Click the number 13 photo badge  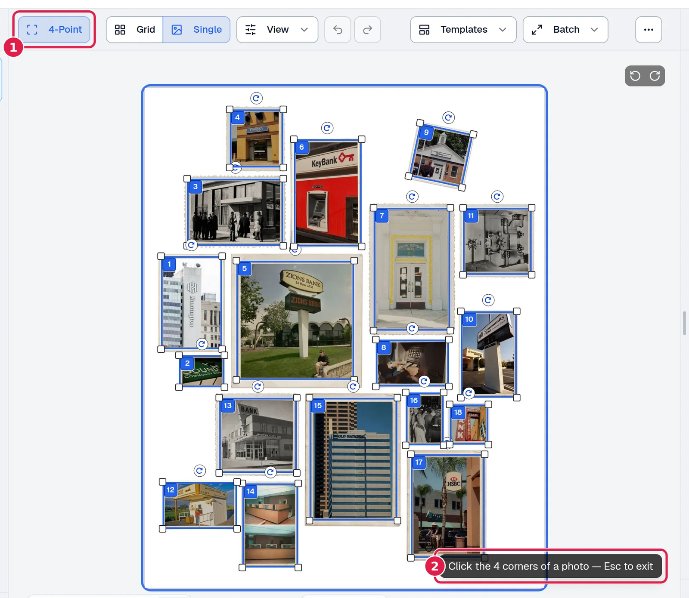point(228,406)
